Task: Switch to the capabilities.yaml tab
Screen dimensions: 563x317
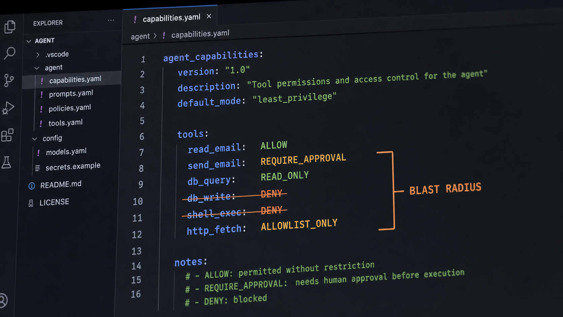Action: (170, 17)
